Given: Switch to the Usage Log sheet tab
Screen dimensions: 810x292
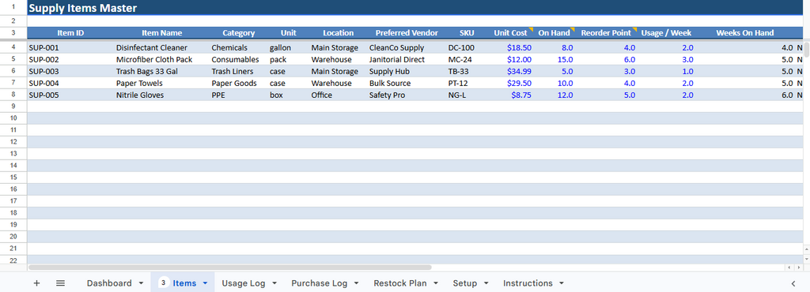Looking at the screenshot, I should pos(244,283).
